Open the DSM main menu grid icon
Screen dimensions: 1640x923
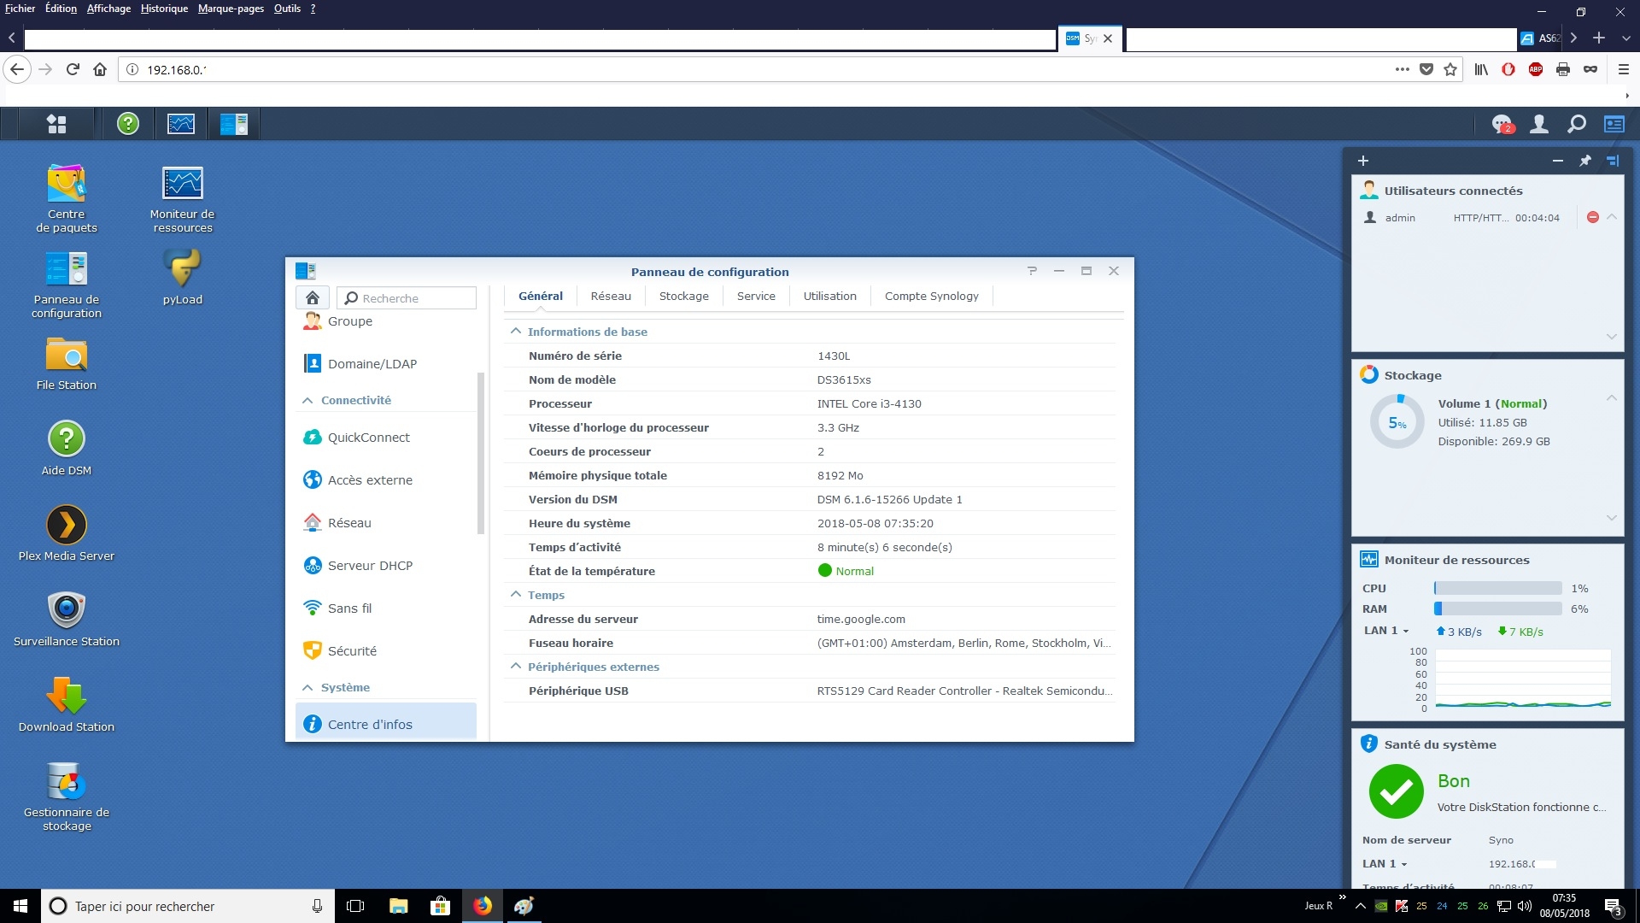[56, 124]
